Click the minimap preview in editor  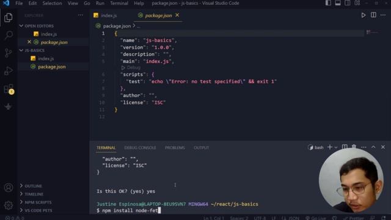(372, 32)
